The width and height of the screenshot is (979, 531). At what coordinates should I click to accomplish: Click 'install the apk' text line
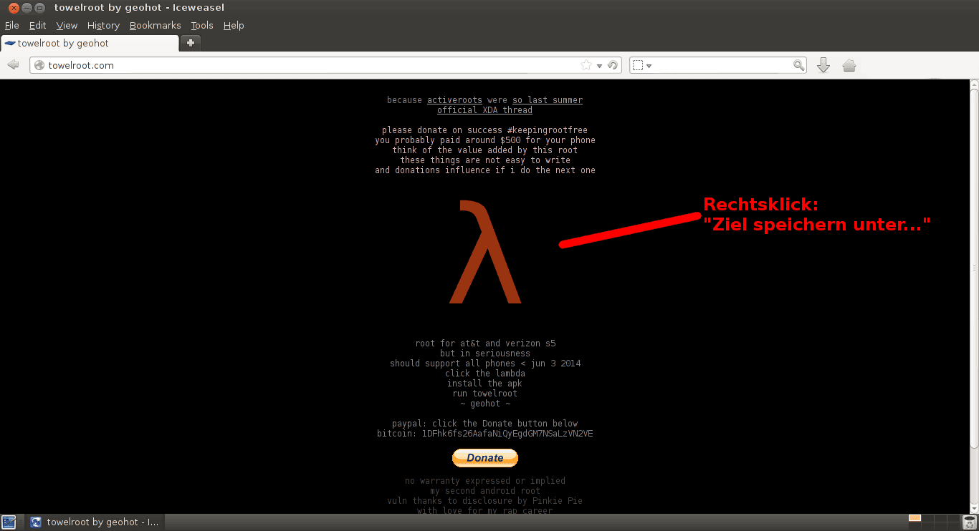(x=485, y=384)
